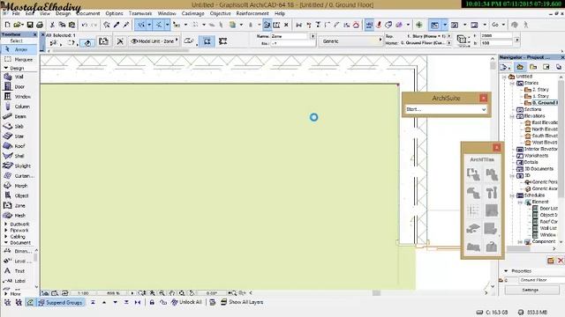The width and height of the screenshot is (565, 317).
Task: Click the Unlock All button
Action: click(186, 302)
